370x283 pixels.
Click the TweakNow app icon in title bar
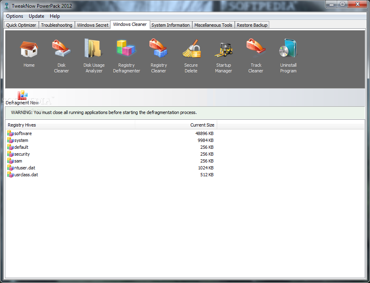[7, 6]
